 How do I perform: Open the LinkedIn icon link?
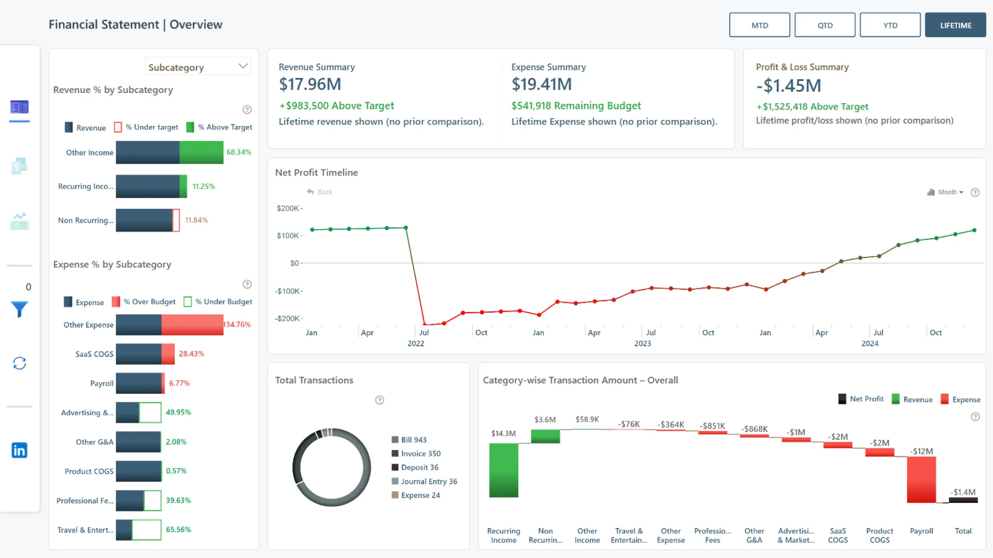[20, 450]
